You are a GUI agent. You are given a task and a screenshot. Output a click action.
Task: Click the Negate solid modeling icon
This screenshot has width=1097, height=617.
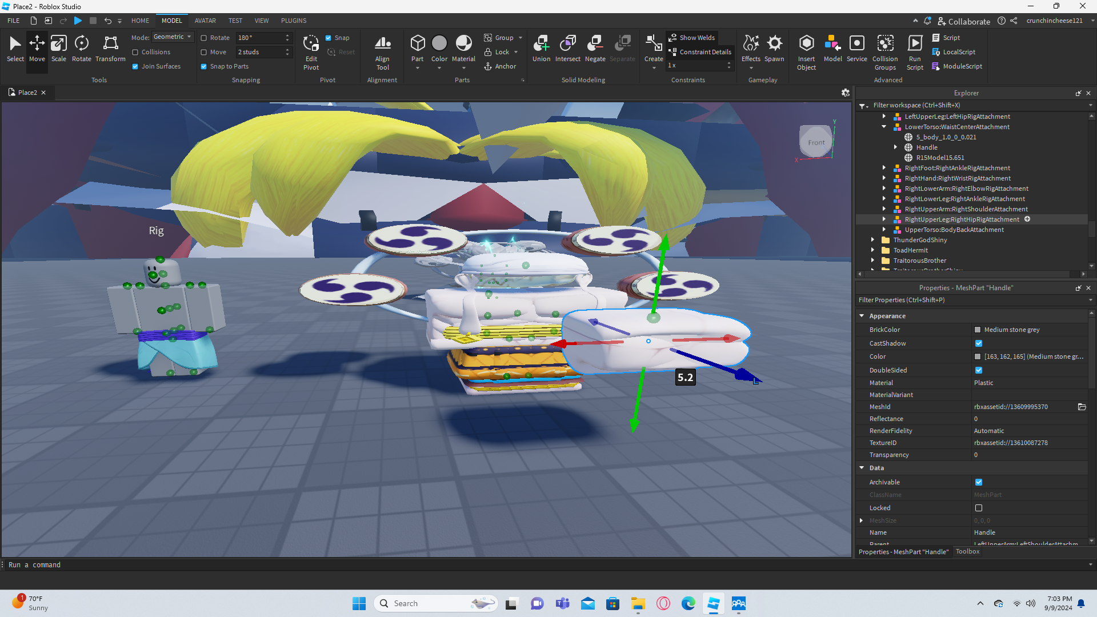[x=595, y=48]
